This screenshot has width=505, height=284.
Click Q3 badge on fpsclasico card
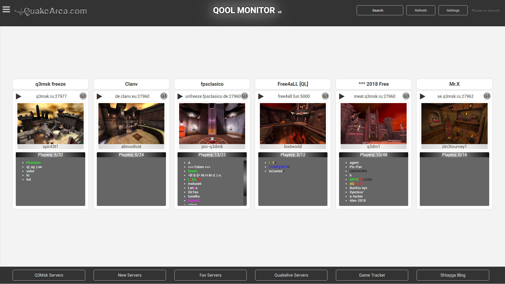[x=244, y=96]
